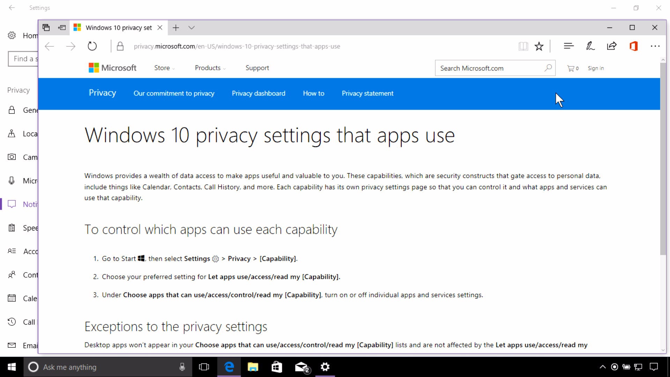Select Notifications in Settings sidebar

click(x=23, y=204)
